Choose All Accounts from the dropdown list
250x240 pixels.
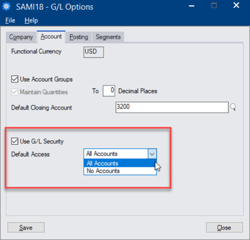tap(120, 163)
